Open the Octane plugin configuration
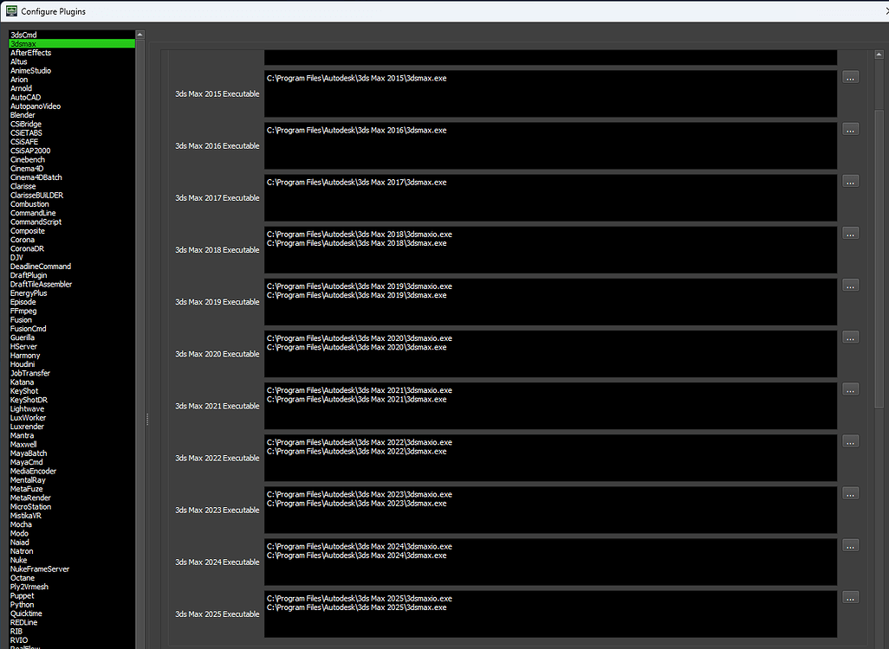This screenshot has height=649, width=889. pyautogui.click(x=23, y=578)
